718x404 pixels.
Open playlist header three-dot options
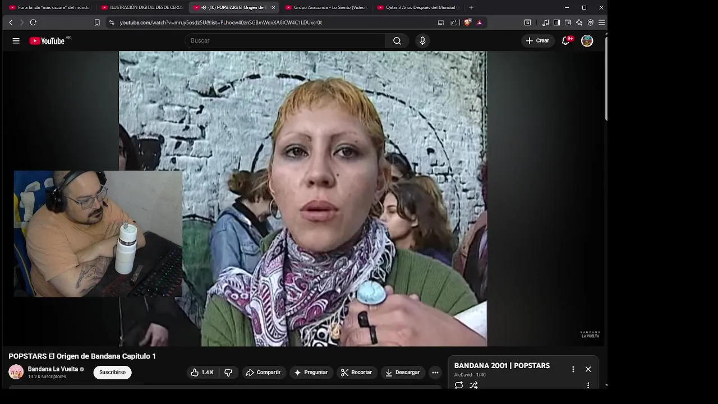573,369
